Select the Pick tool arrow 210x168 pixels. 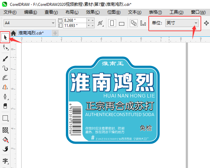coord(5,37)
